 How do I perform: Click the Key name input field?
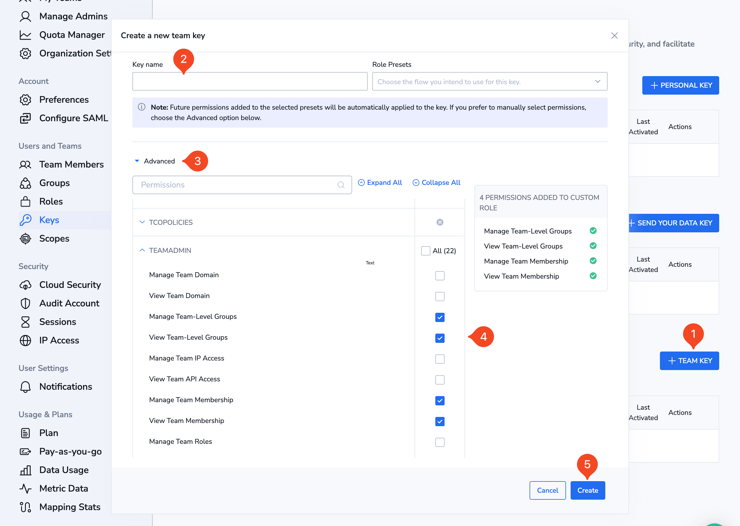point(250,81)
